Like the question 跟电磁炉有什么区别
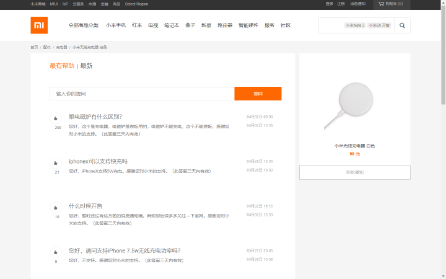Viewport: 446px width, 279px height. click(x=56, y=118)
